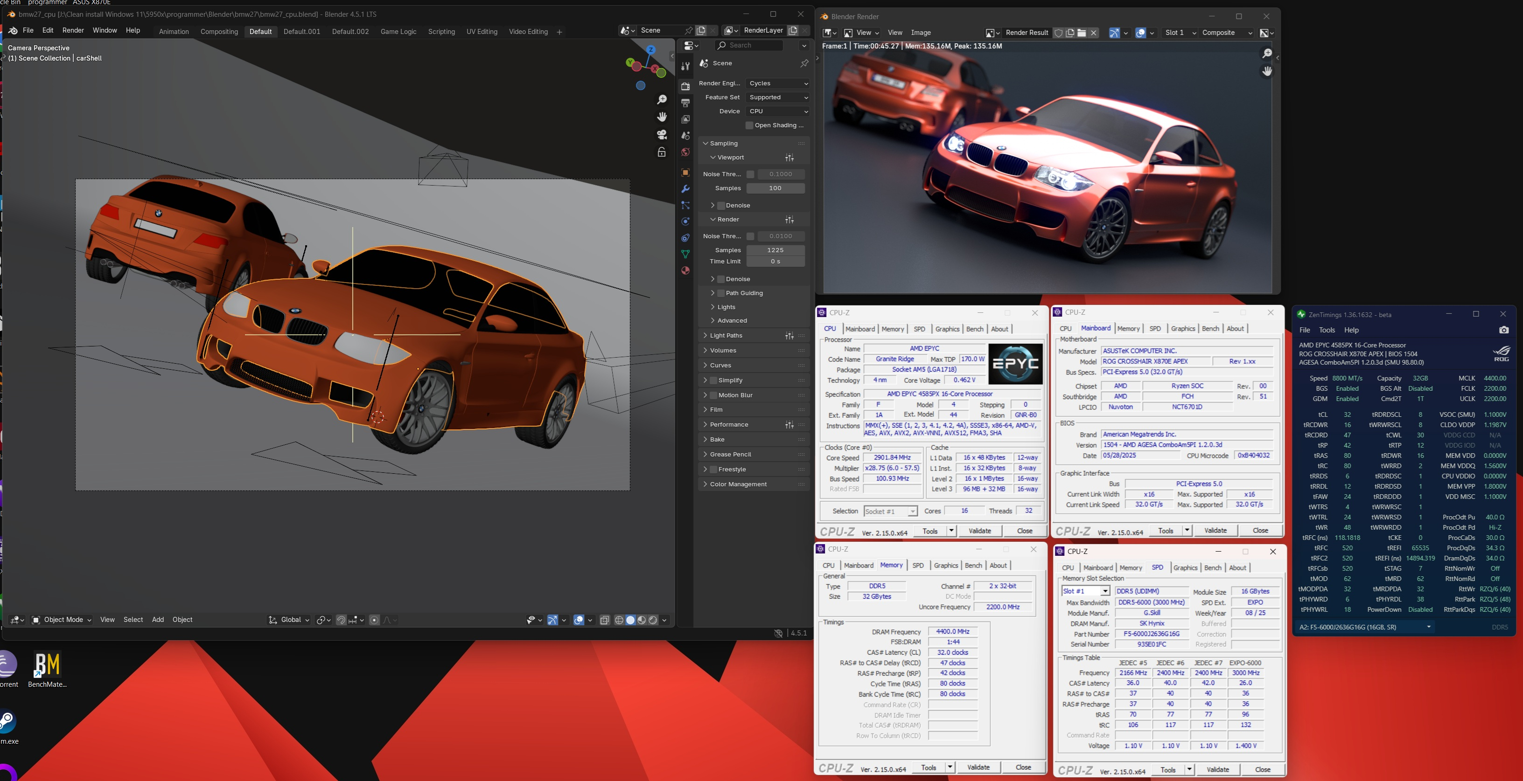Open the Tools menu in ZenTimings
The width and height of the screenshot is (1523, 781).
click(x=1327, y=330)
